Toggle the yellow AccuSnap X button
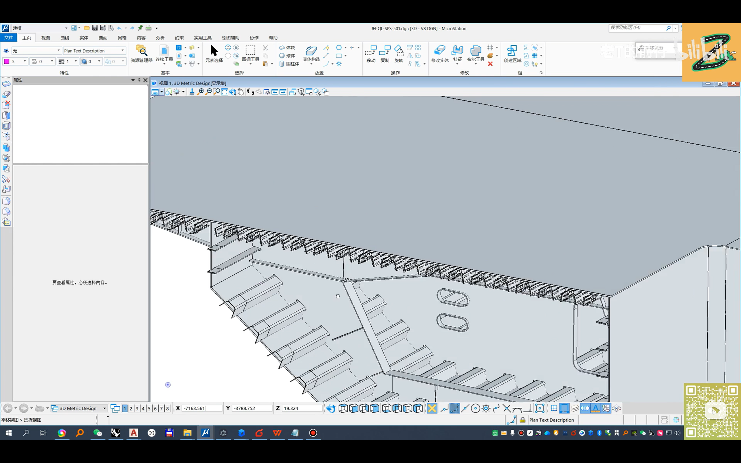741x463 pixels. tap(432, 408)
